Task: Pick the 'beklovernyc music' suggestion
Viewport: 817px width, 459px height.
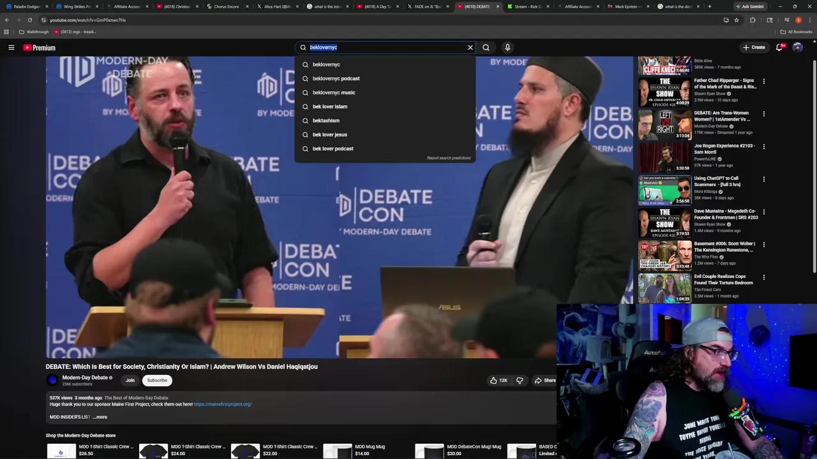Action: [385, 92]
